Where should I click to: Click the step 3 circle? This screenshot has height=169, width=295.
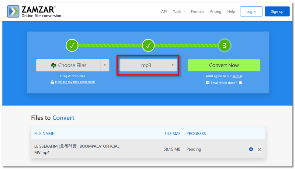pos(225,45)
